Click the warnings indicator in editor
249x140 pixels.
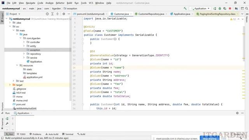[233, 19]
